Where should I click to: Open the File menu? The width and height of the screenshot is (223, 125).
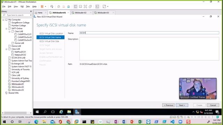point(4,7)
